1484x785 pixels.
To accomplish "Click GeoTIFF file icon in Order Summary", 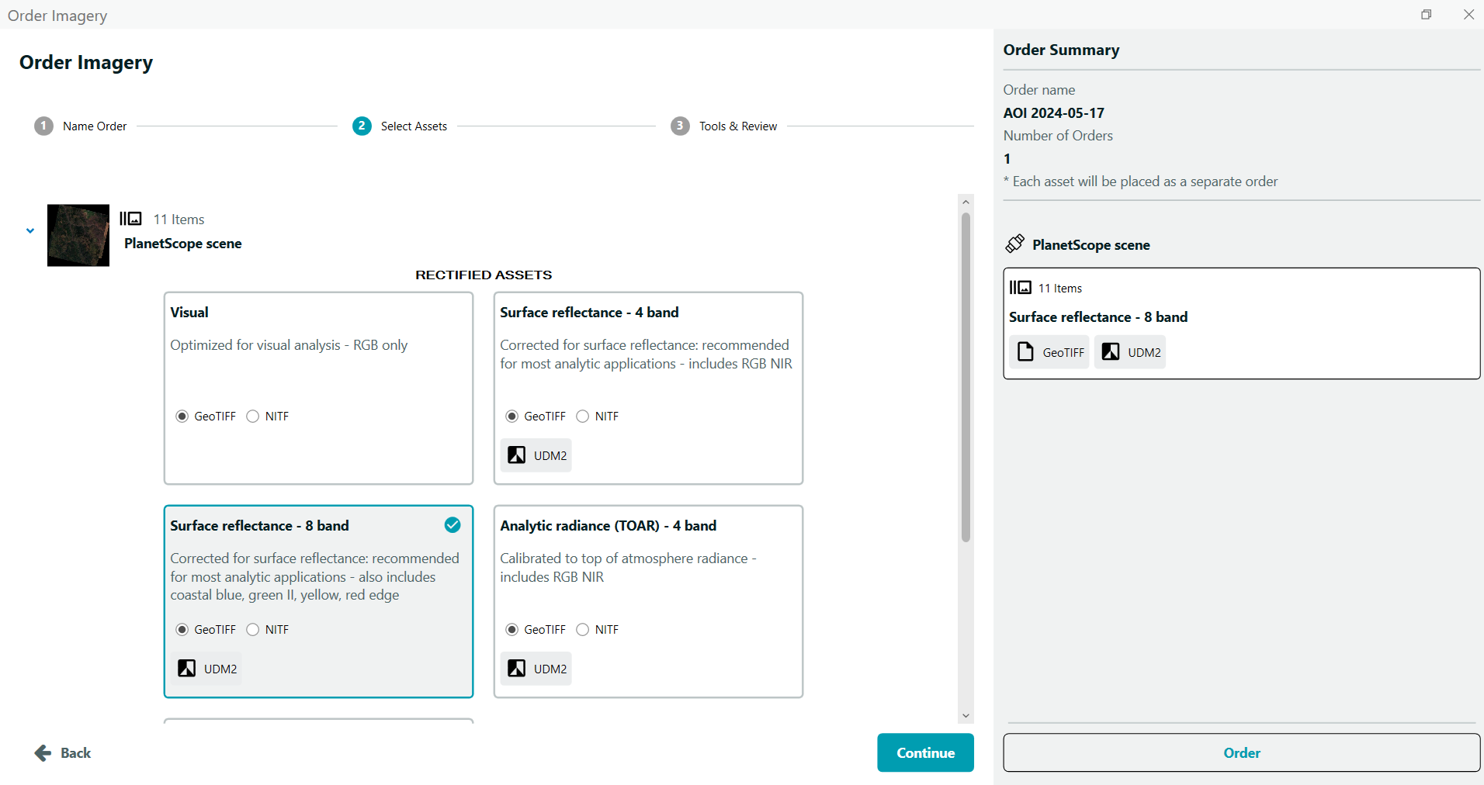I will [1025, 352].
